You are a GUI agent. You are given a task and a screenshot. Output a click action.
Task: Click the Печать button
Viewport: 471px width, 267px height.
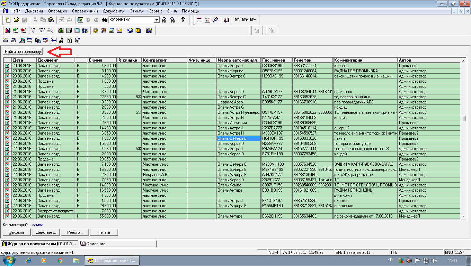pos(104,232)
